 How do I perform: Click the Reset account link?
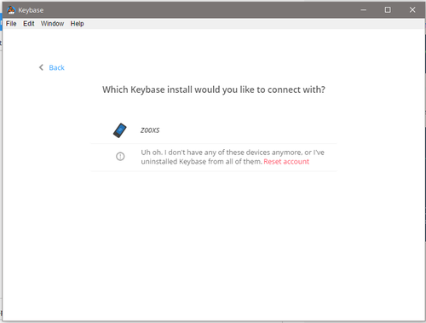pos(286,162)
